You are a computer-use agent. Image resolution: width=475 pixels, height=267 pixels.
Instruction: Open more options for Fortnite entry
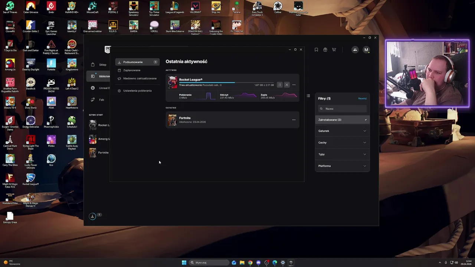coord(294,120)
